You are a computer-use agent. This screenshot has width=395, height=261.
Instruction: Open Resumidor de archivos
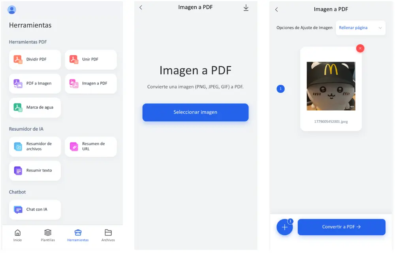(35, 146)
